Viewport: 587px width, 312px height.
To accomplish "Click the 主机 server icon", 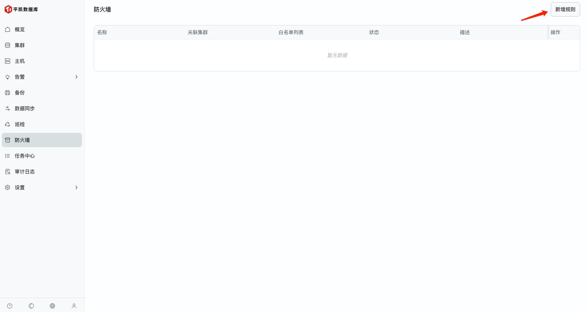I will 8,61.
